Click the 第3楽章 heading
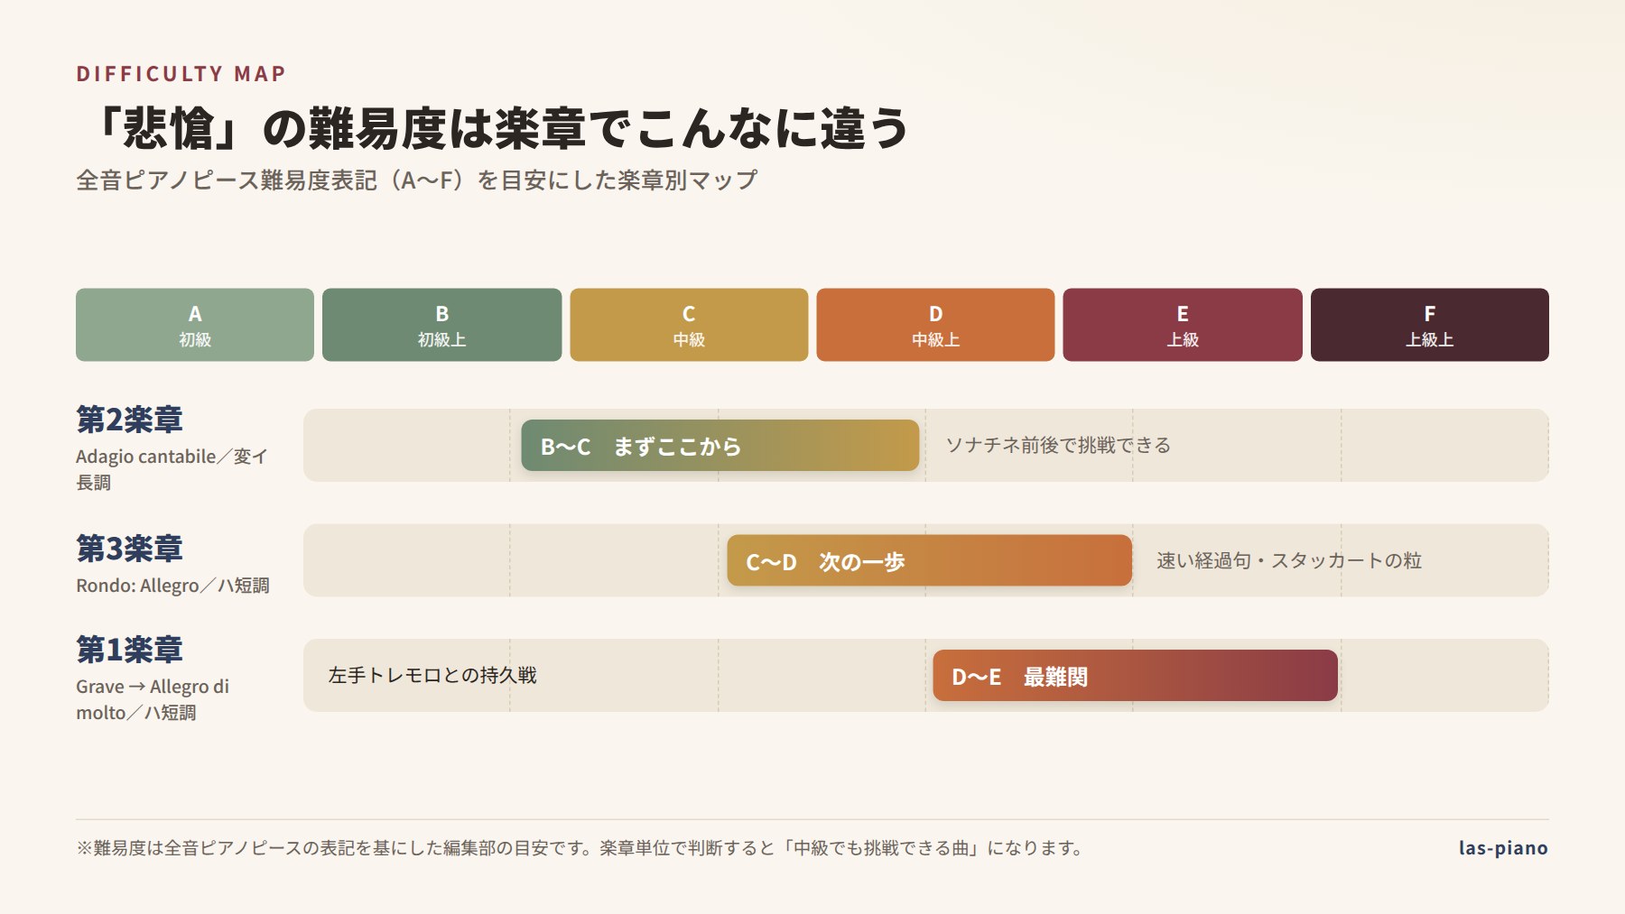 pyautogui.click(x=130, y=549)
